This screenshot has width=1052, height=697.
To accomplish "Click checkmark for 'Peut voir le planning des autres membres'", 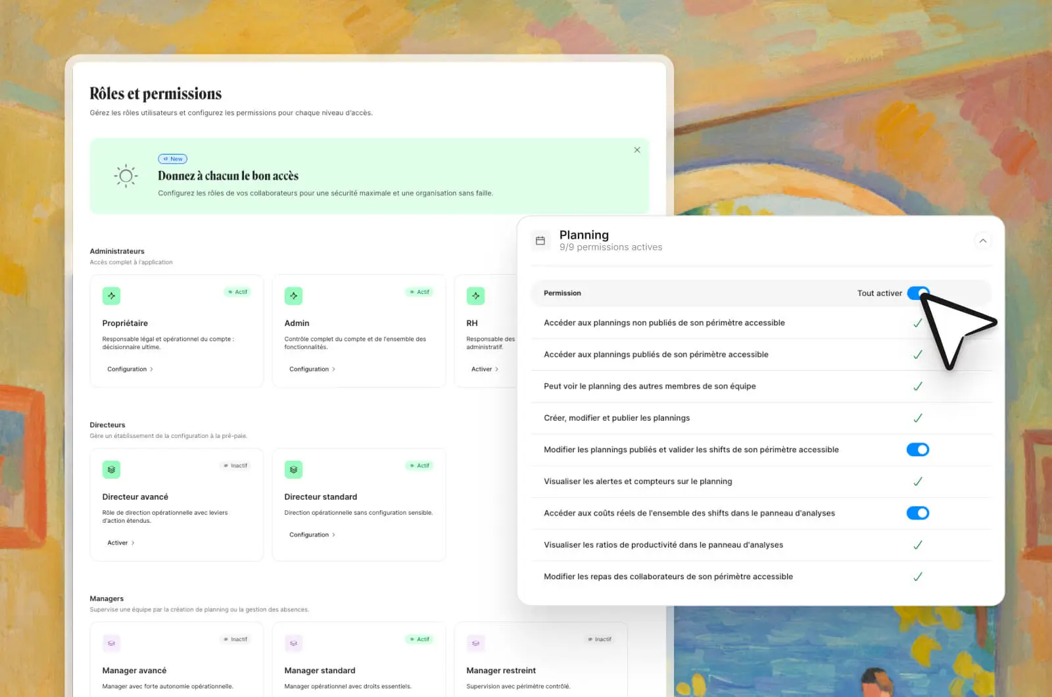I will pyautogui.click(x=918, y=387).
